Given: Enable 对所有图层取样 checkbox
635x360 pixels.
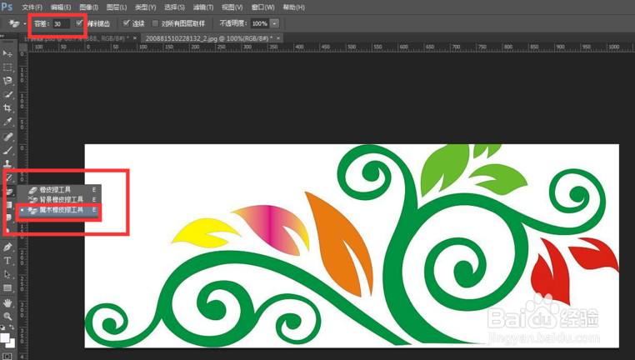Looking at the screenshot, I should click(155, 23).
